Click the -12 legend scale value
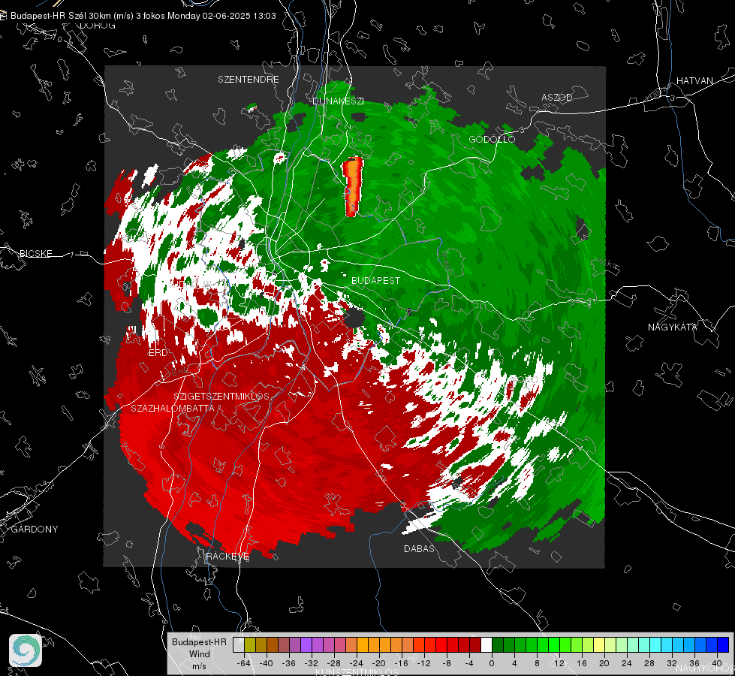Viewport: 735px width, 676px height. point(423,663)
